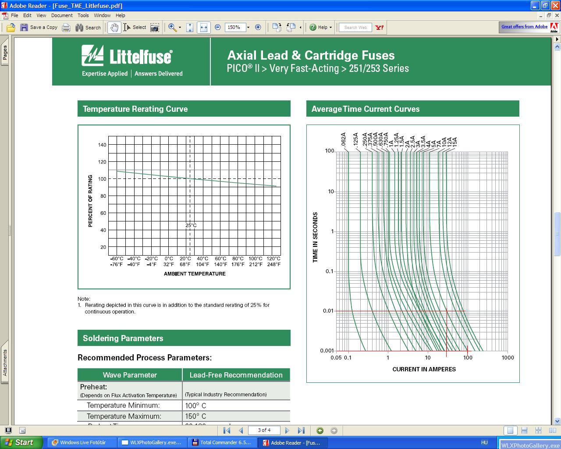Open a file with the folder icon
Screen dimensions: 561x449
(x=11, y=28)
